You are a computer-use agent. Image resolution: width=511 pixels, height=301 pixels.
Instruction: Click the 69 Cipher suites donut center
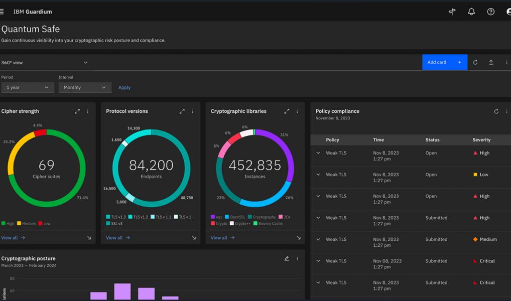[46, 169]
